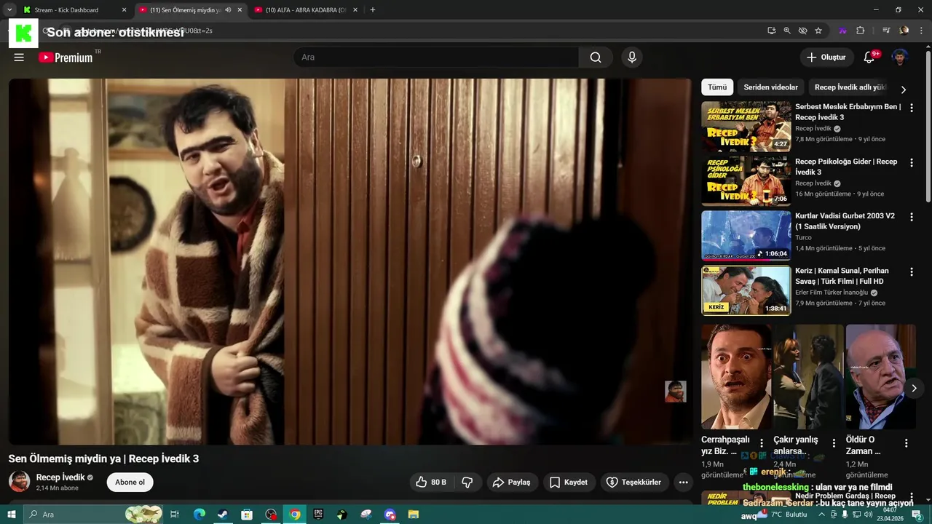
Task: Like the video with 80 B likes
Action: 430,482
